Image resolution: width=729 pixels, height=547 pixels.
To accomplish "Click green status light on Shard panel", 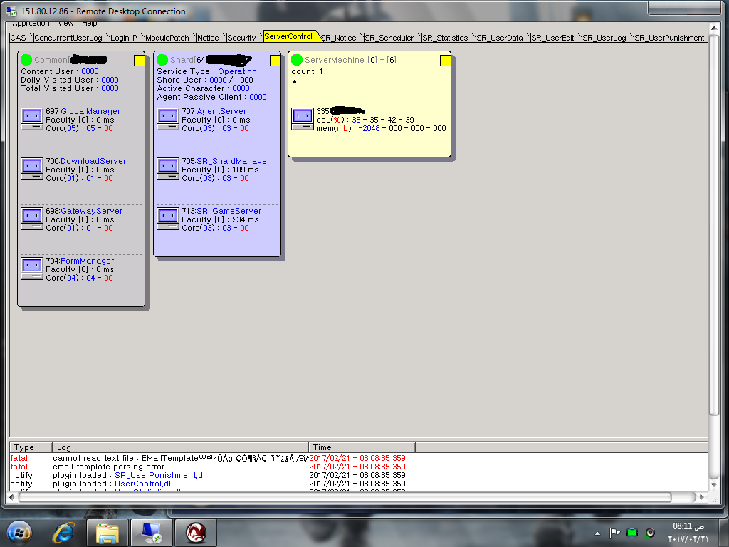I will (x=162, y=60).
